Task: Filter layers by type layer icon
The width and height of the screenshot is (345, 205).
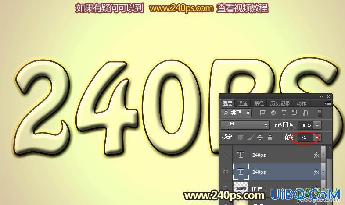Action: tap(284, 113)
